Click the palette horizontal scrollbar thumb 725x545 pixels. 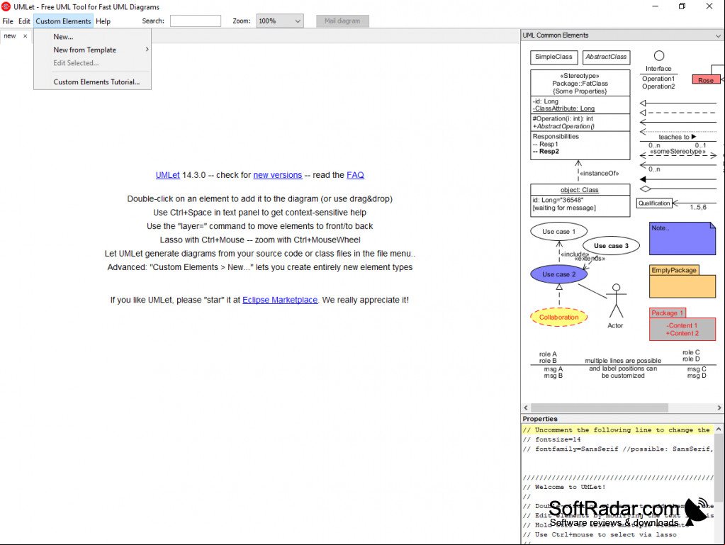click(x=600, y=408)
